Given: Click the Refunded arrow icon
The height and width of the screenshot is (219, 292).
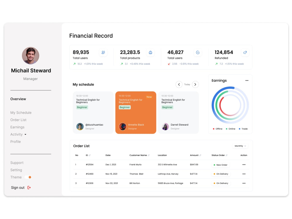Looking at the screenshot, I should coord(245,53).
